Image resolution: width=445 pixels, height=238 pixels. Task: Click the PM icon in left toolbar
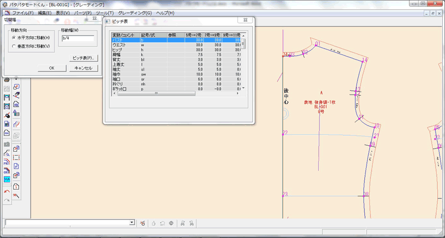[7, 133]
